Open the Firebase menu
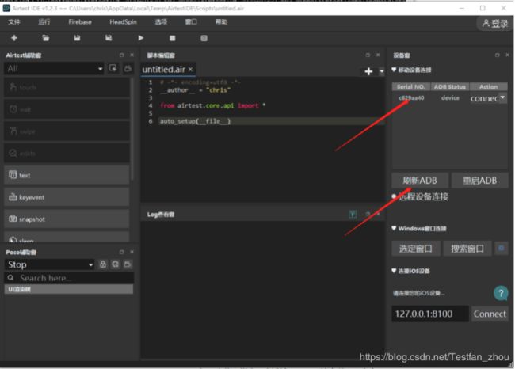 [x=80, y=21]
